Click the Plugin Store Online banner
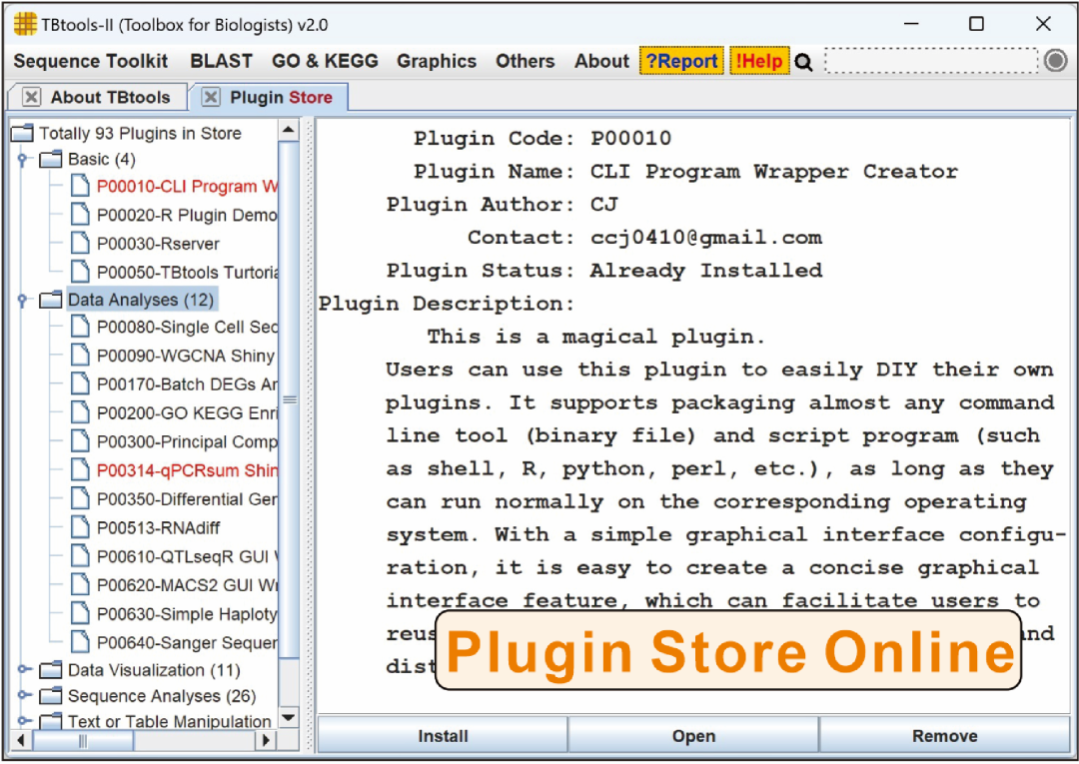The height and width of the screenshot is (764, 1079). pyautogui.click(x=728, y=650)
